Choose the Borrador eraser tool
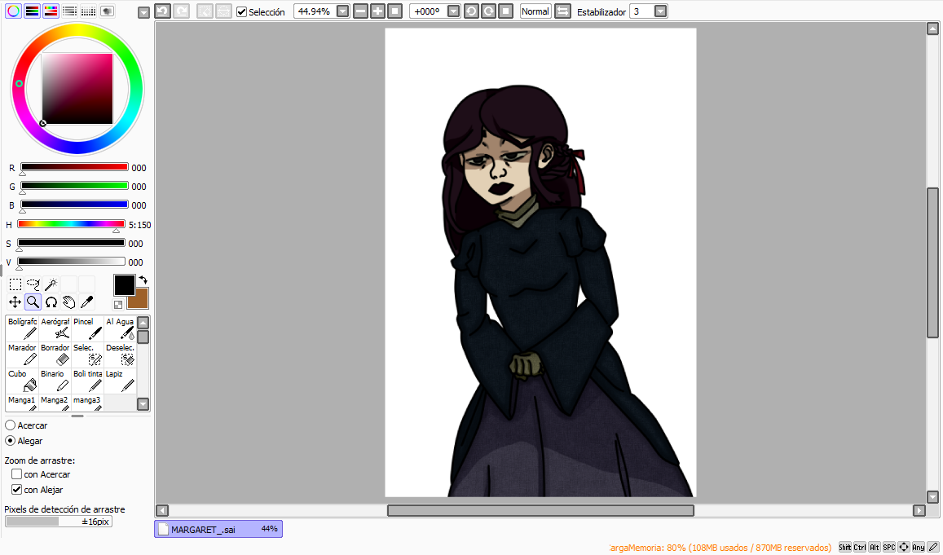 tap(55, 355)
